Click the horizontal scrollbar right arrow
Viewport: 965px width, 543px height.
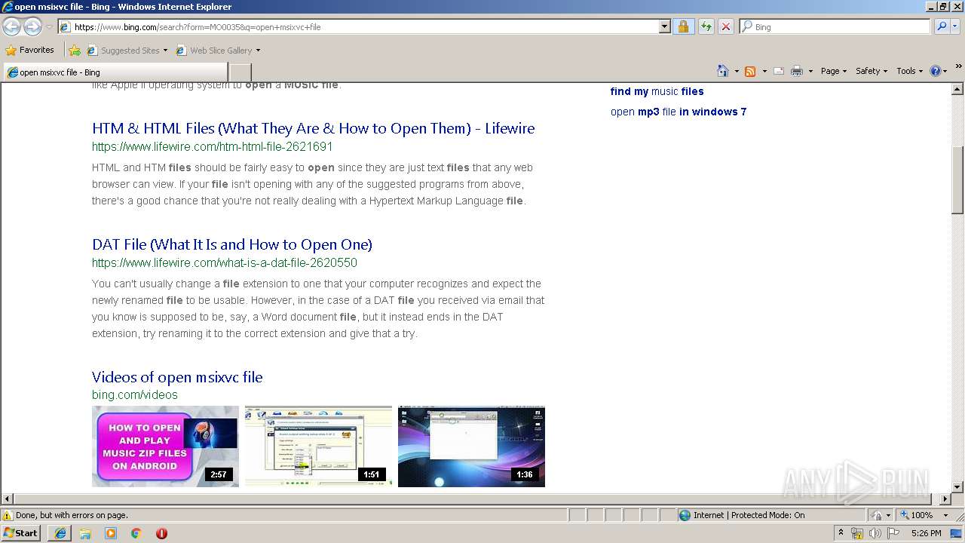945,499
